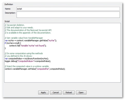125x100 pixels.
Task: Click the NeoLoad Javascript API comment line
Action: pos(28,30)
